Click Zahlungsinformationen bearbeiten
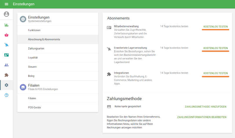 (x=202, y=117)
